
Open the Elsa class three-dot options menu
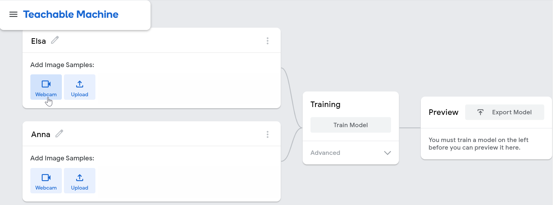click(267, 41)
